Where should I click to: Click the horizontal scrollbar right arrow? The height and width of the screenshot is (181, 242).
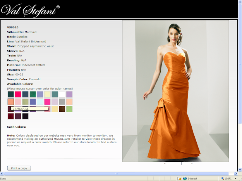click(x=236, y=174)
